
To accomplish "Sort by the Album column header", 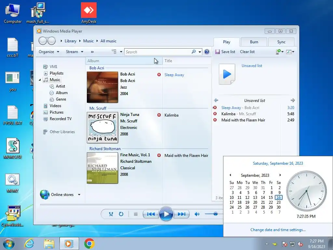I will pos(124,61).
